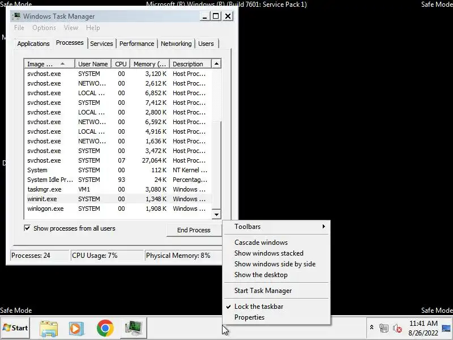The height and width of the screenshot is (340, 453).
Task: Select svchost.exe using 3,472 K memory
Action: pos(118,151)
